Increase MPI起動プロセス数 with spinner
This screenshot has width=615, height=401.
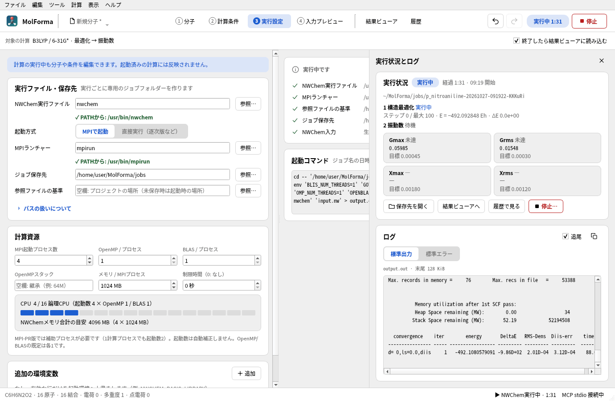90,258
